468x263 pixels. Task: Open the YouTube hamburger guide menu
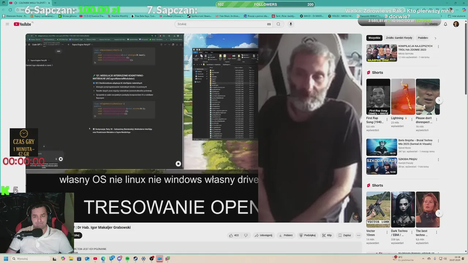(x=7, y=24)
